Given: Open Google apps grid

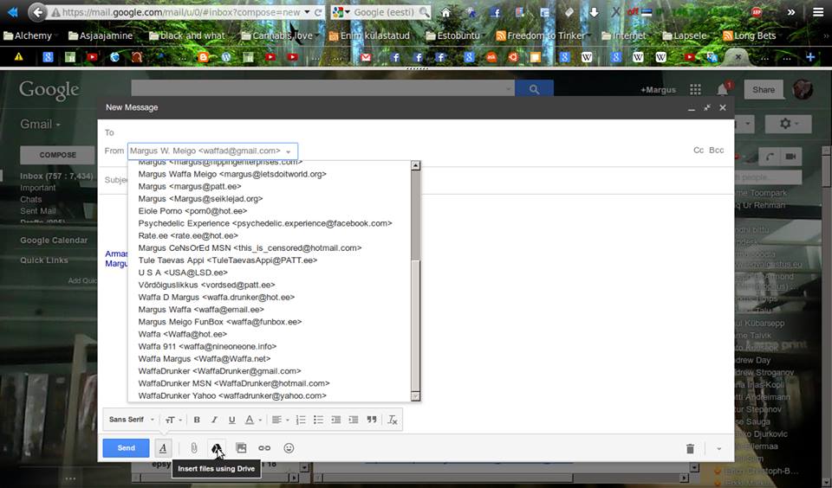Looking at the screenshot, I should coord(695,89).
